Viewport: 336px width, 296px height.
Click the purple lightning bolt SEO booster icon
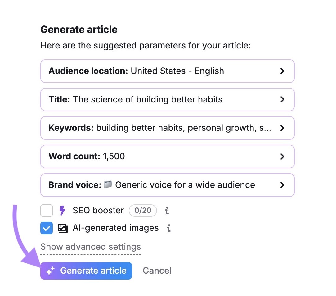(x=62, y=211)
